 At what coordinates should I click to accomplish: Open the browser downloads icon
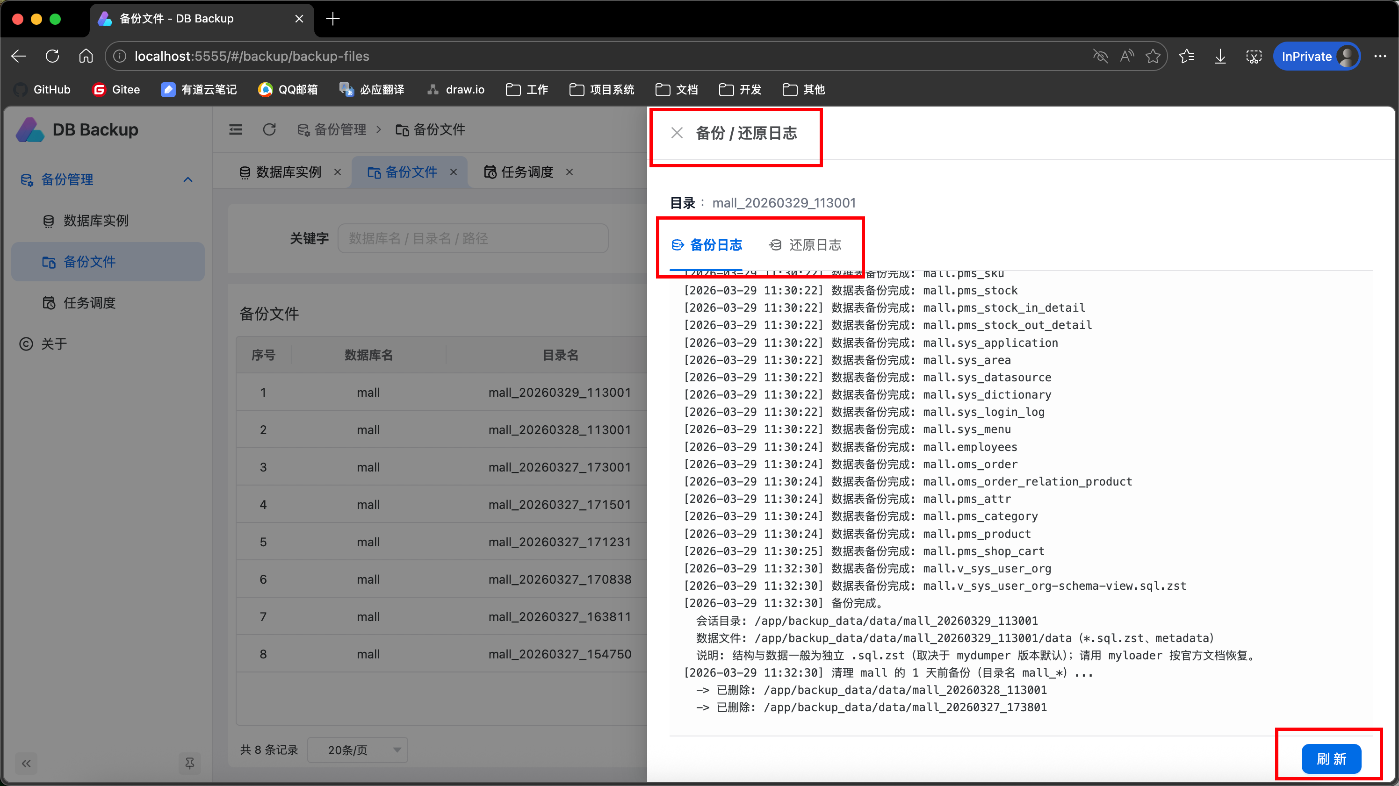[1220, 57]
